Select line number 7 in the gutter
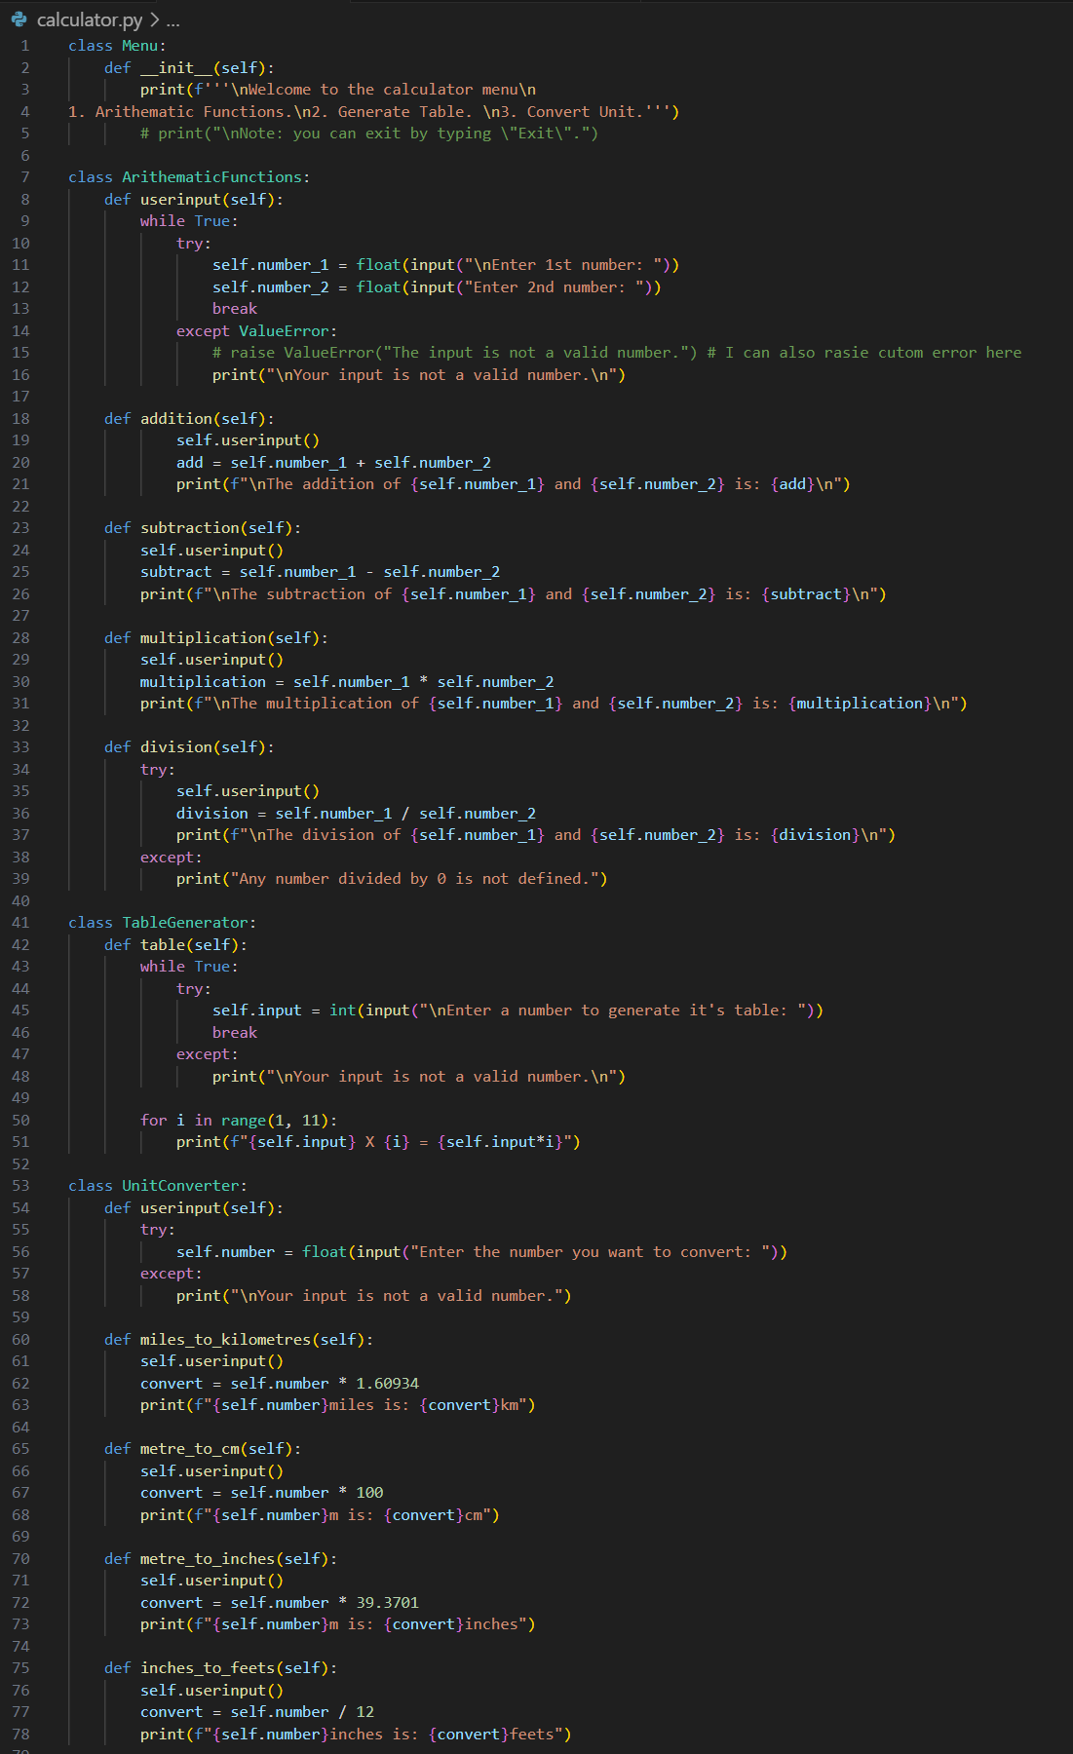The height and width of the screenshot is (1754, 1073). click(24, 177)
